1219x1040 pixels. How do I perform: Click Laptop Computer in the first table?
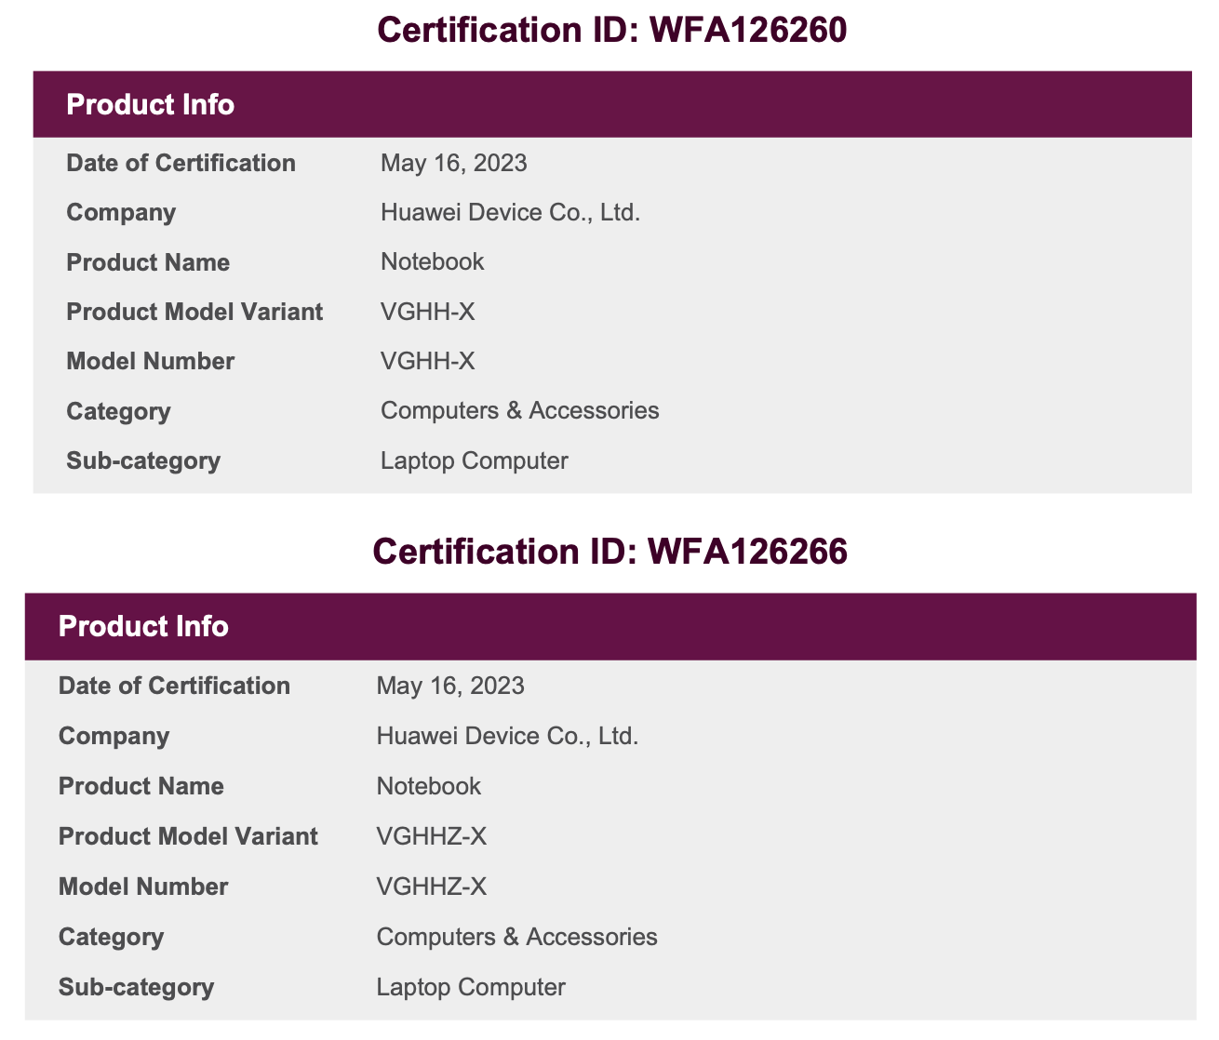474,460
